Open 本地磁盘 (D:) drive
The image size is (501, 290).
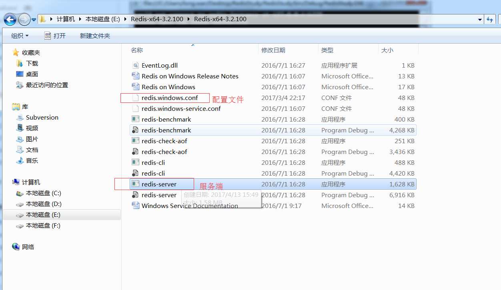(44, 204)
